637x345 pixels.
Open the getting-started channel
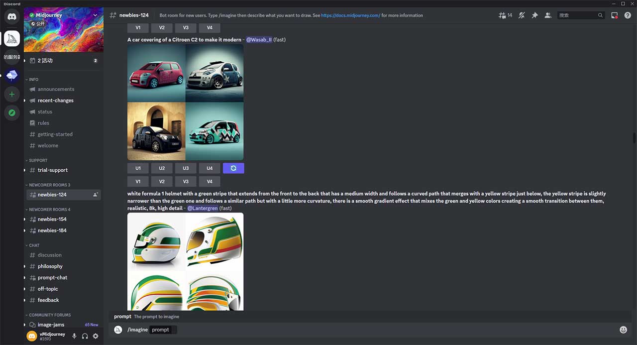[x=64, y=134]
